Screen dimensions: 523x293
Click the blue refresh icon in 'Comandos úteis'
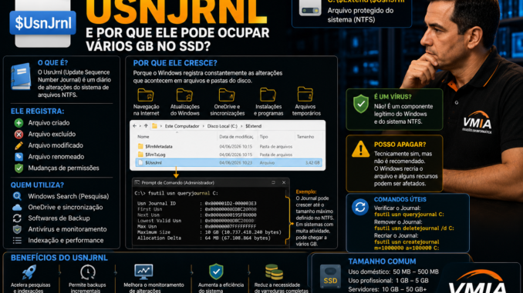click(x=360, y=207)
